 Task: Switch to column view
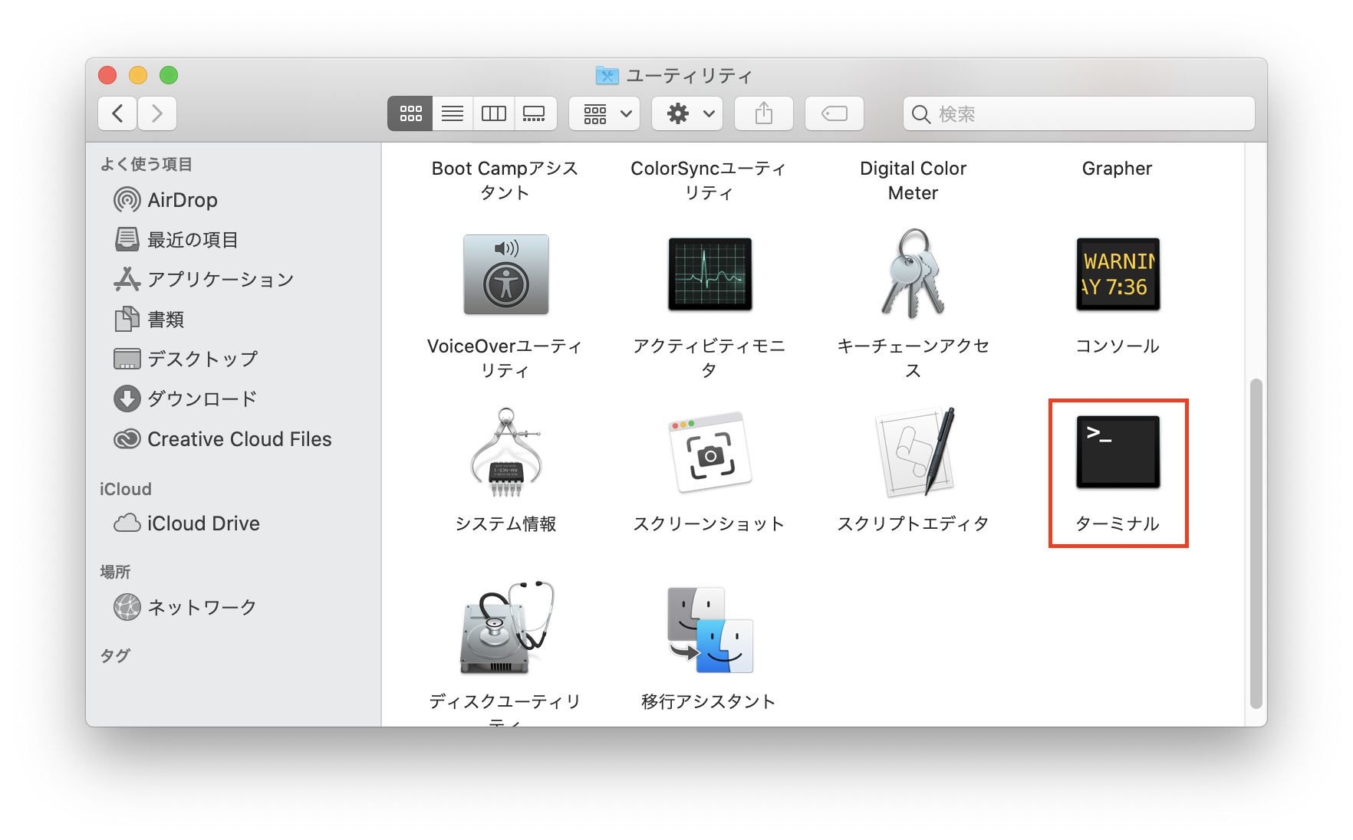(x=494, y=113)
